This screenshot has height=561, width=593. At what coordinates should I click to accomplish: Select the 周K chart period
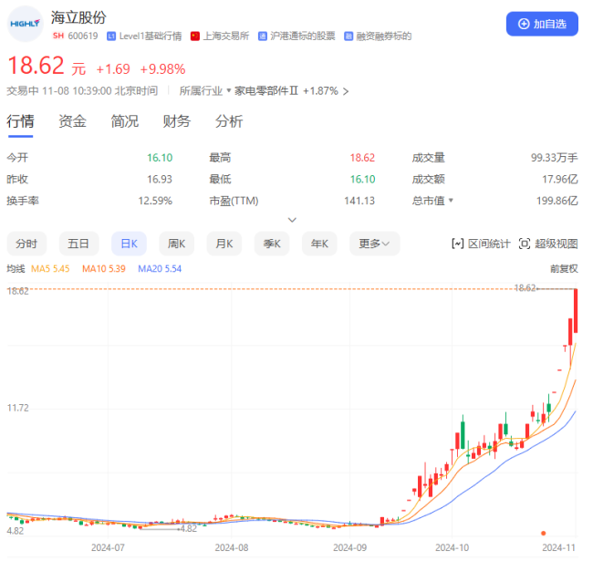pos(177,244)
